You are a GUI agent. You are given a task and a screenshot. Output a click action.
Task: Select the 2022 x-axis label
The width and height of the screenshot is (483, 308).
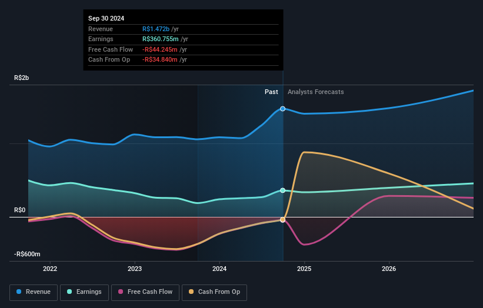click(50, 269)
